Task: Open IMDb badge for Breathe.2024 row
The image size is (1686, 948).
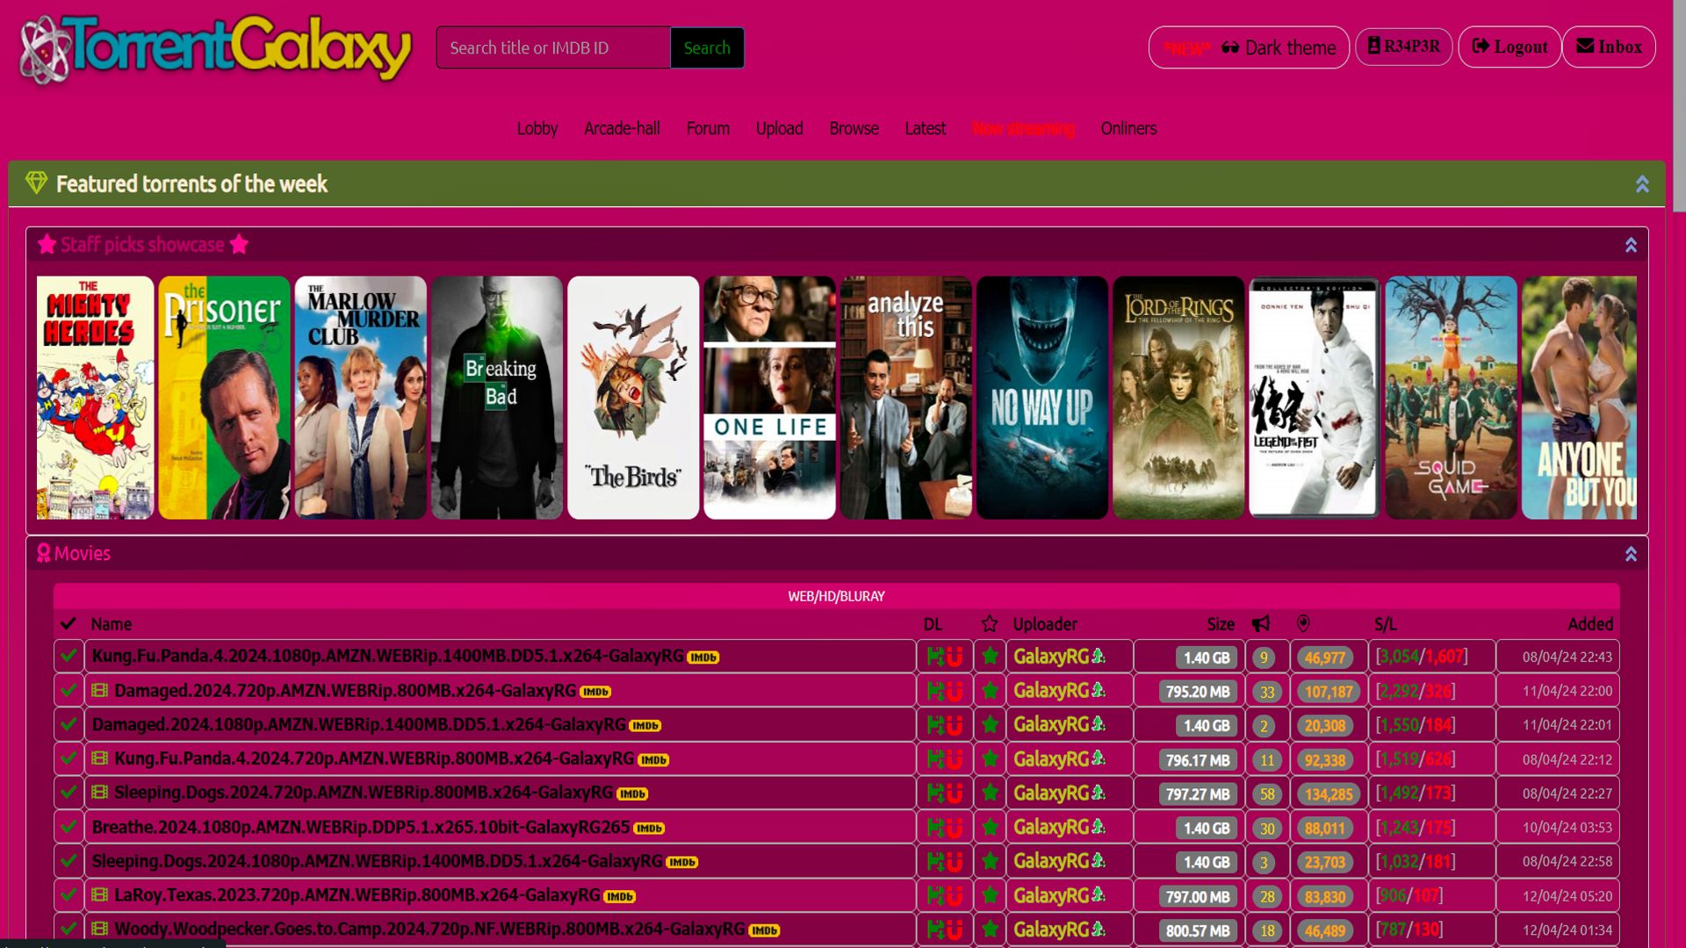Action: tap(649, 828)
